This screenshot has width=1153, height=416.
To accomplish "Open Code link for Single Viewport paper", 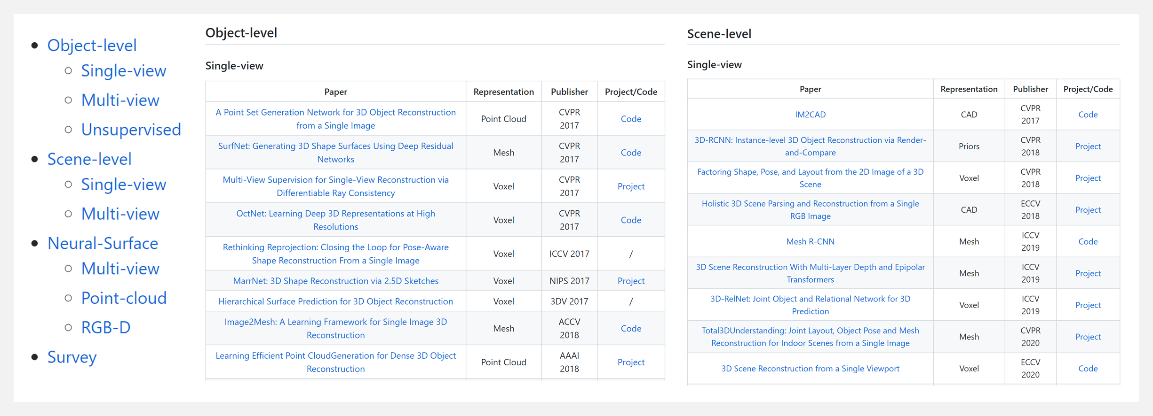I will (x=1088, y=369).
